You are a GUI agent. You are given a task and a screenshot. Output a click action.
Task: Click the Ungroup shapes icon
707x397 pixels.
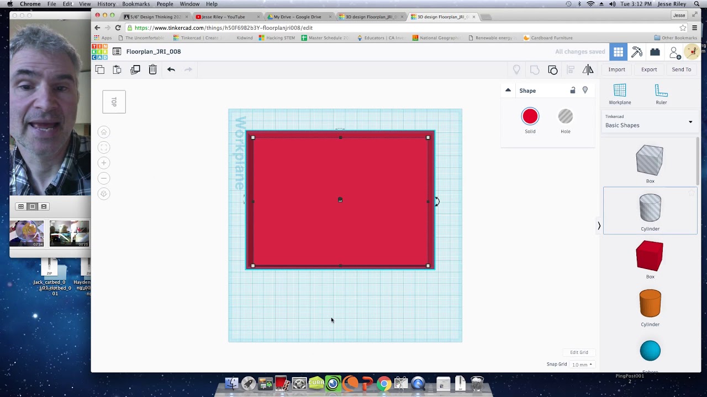(x=553, y=69)
